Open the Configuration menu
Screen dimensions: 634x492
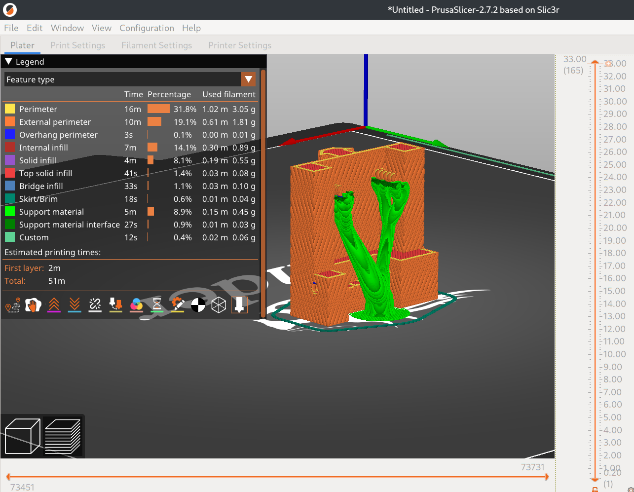(x=147, y=28)
